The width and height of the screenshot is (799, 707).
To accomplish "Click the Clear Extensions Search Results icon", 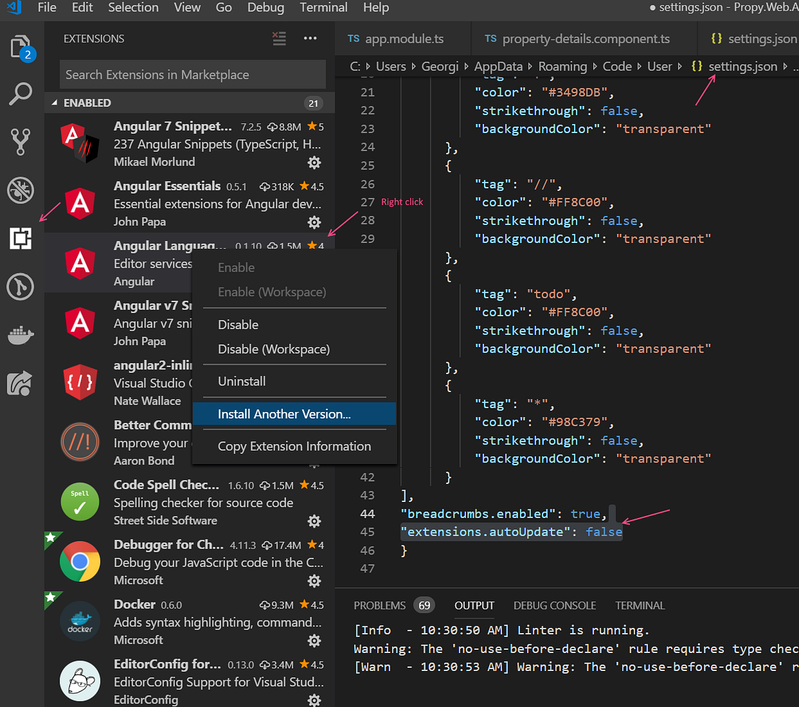I will pyautogui.click(x=279, y=39).
